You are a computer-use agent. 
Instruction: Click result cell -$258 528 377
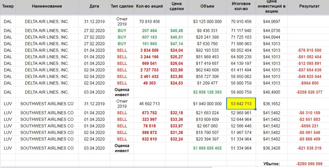pyautogui.click(x=309, y=92)
